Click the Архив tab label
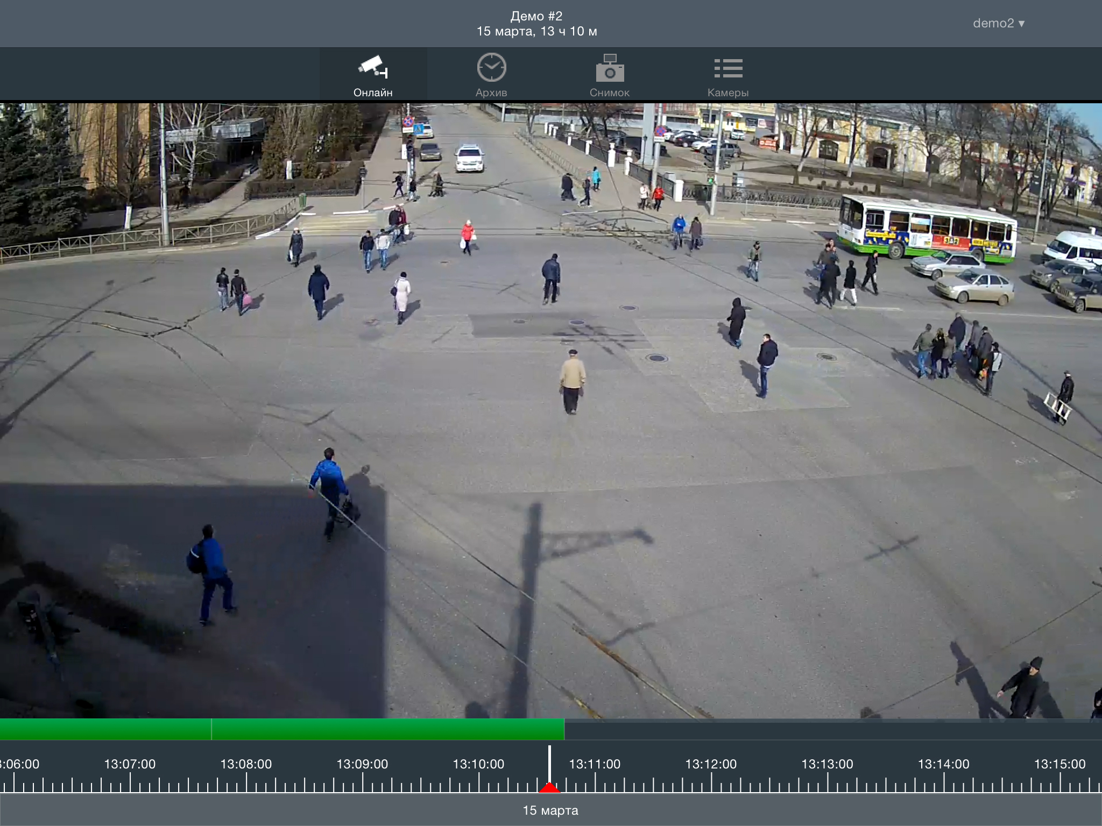The width and height of the screenshot is (1102, 826). tap(491, 92)
